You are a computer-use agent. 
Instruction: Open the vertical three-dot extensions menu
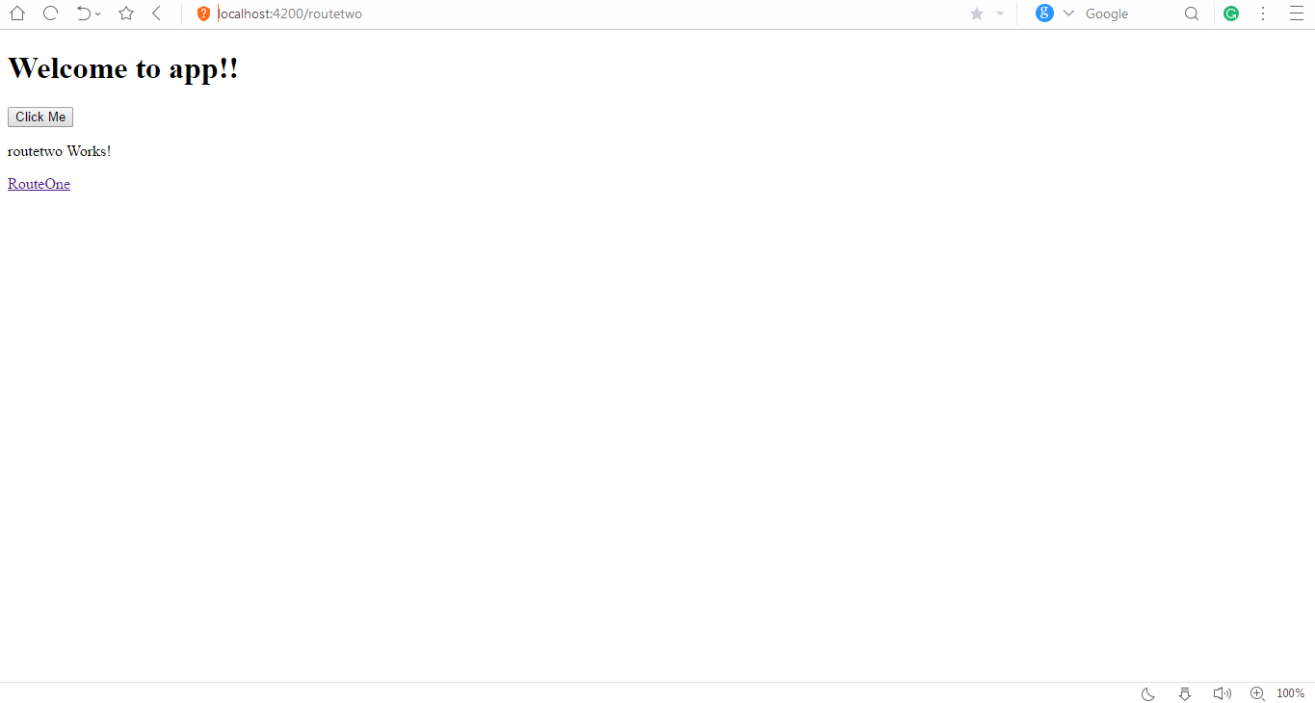[x=1263, y=13]
